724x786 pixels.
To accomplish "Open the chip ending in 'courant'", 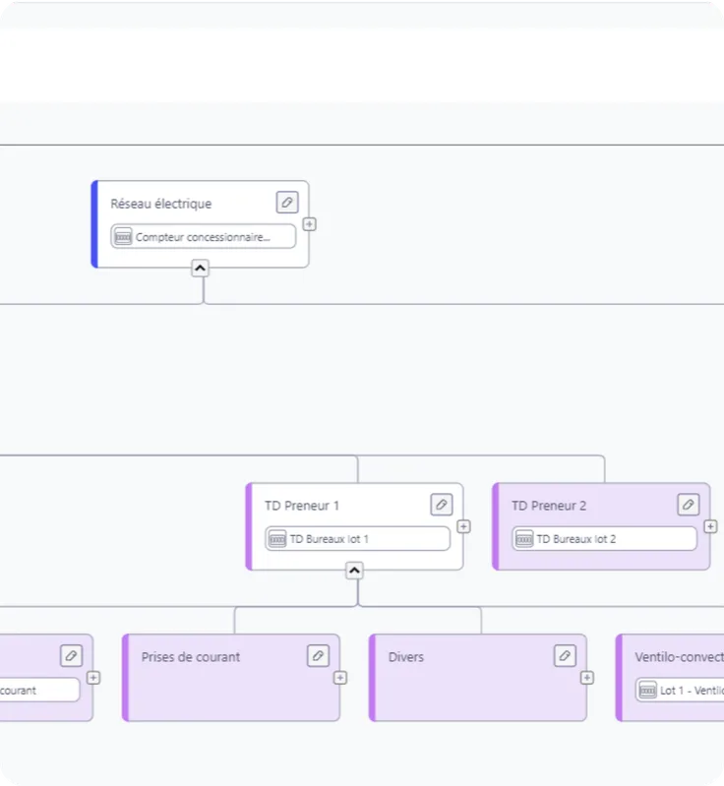I will click(x=39, y=691).
